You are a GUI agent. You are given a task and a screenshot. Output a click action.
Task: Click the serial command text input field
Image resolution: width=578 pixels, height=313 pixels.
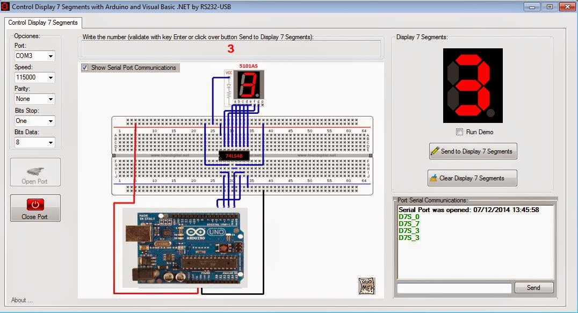pyautogui.click(x=454, y=288)
